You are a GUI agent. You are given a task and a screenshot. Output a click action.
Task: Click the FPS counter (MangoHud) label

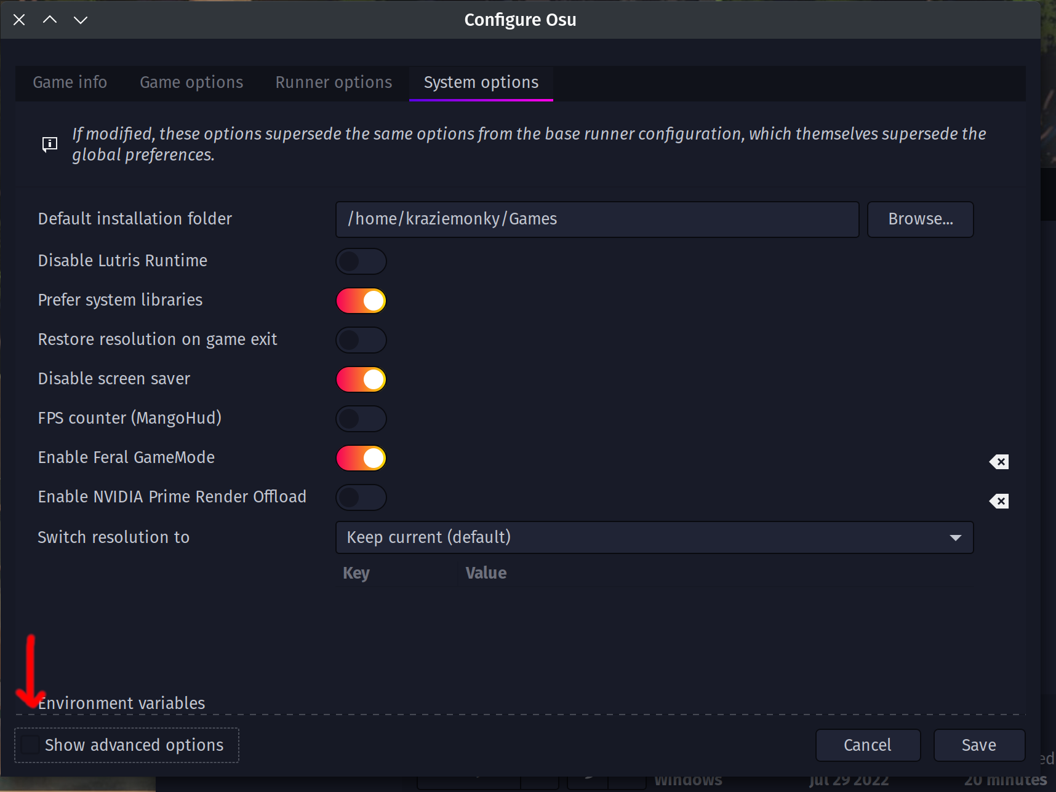pyautogui.click(x=129, y=418)
